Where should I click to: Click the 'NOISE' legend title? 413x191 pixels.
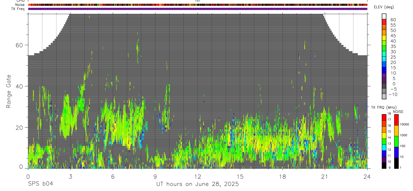(x=398, y=112)
